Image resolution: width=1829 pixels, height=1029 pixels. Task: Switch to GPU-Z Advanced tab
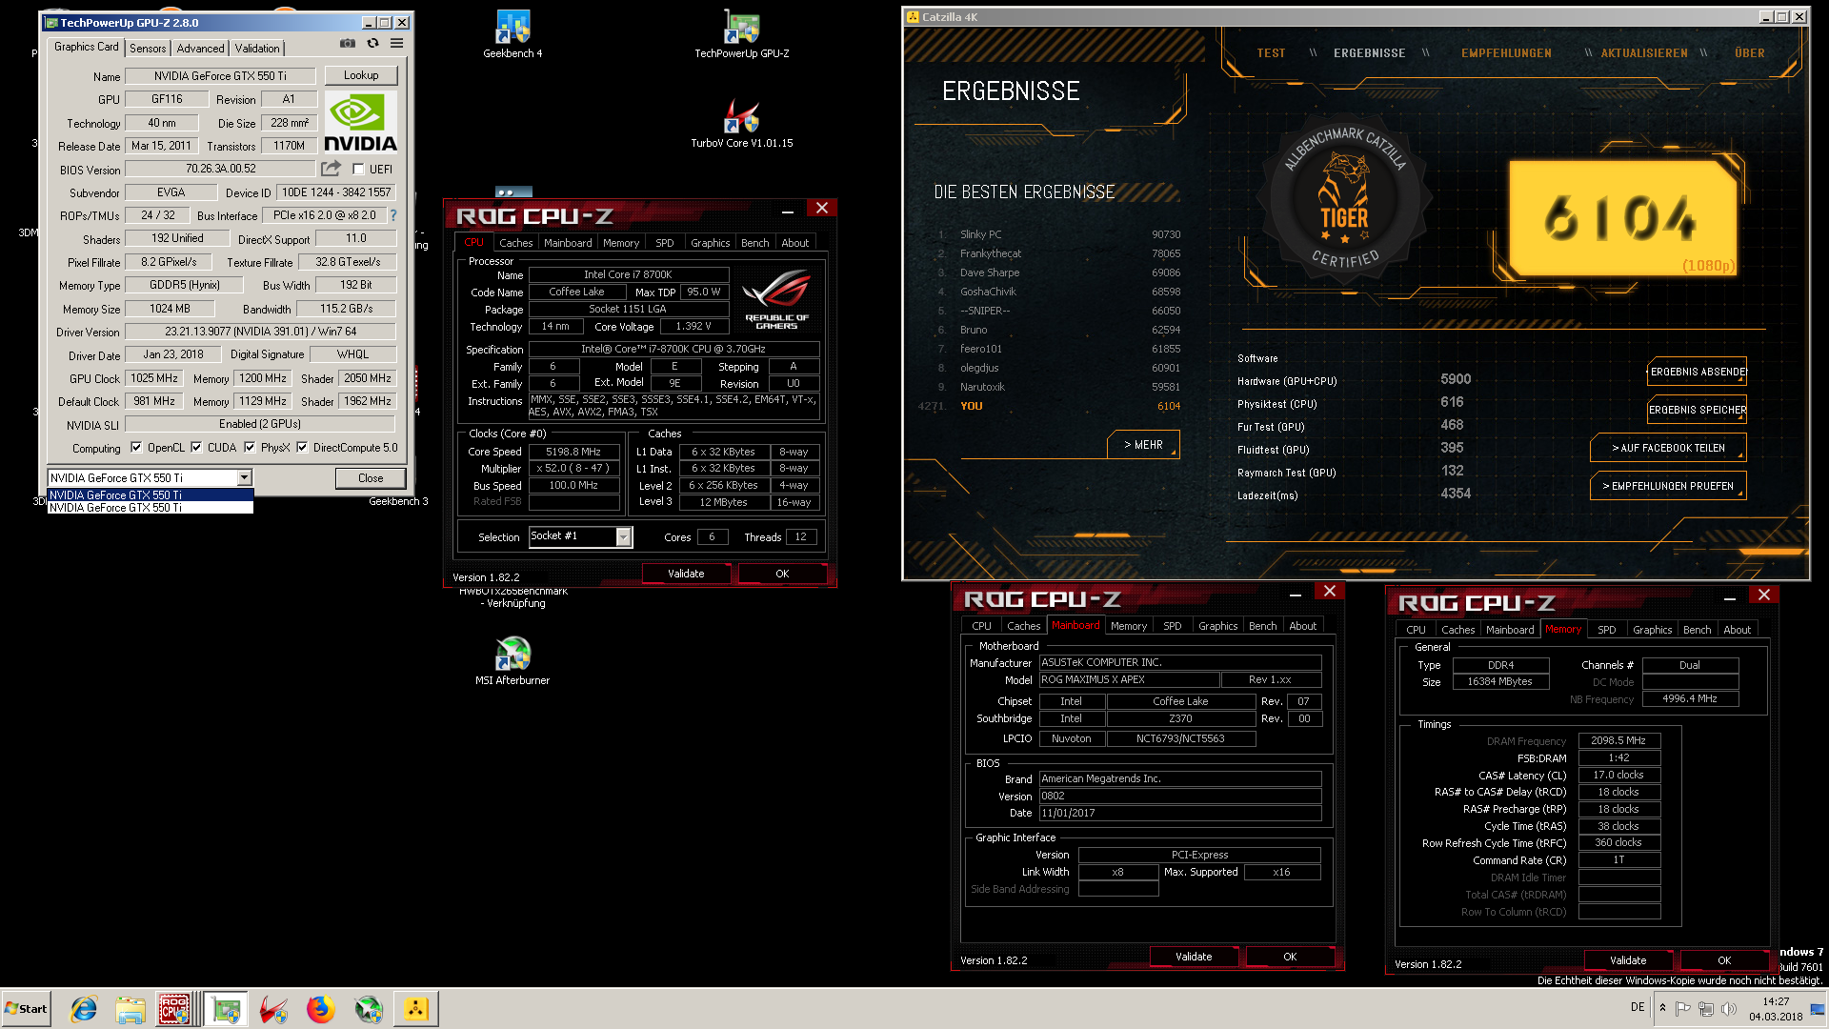coord(200,48)
